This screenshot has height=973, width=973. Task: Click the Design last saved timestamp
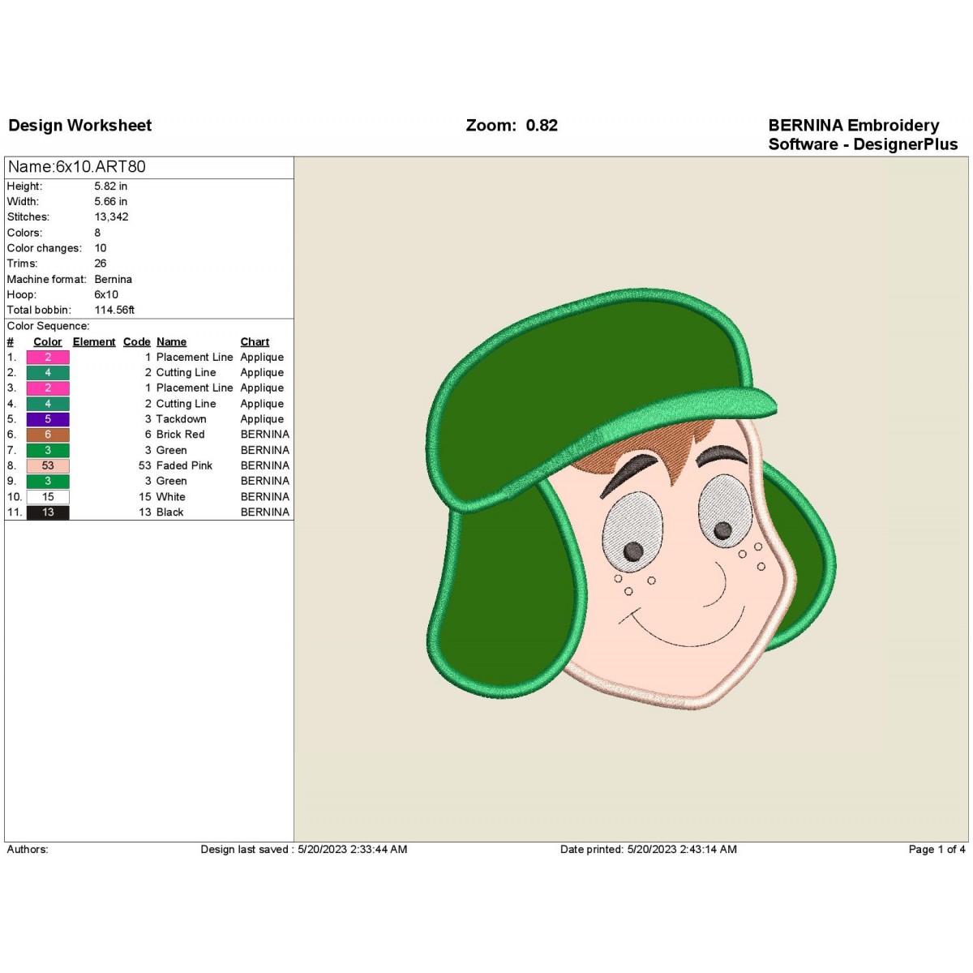click(304, 850)
